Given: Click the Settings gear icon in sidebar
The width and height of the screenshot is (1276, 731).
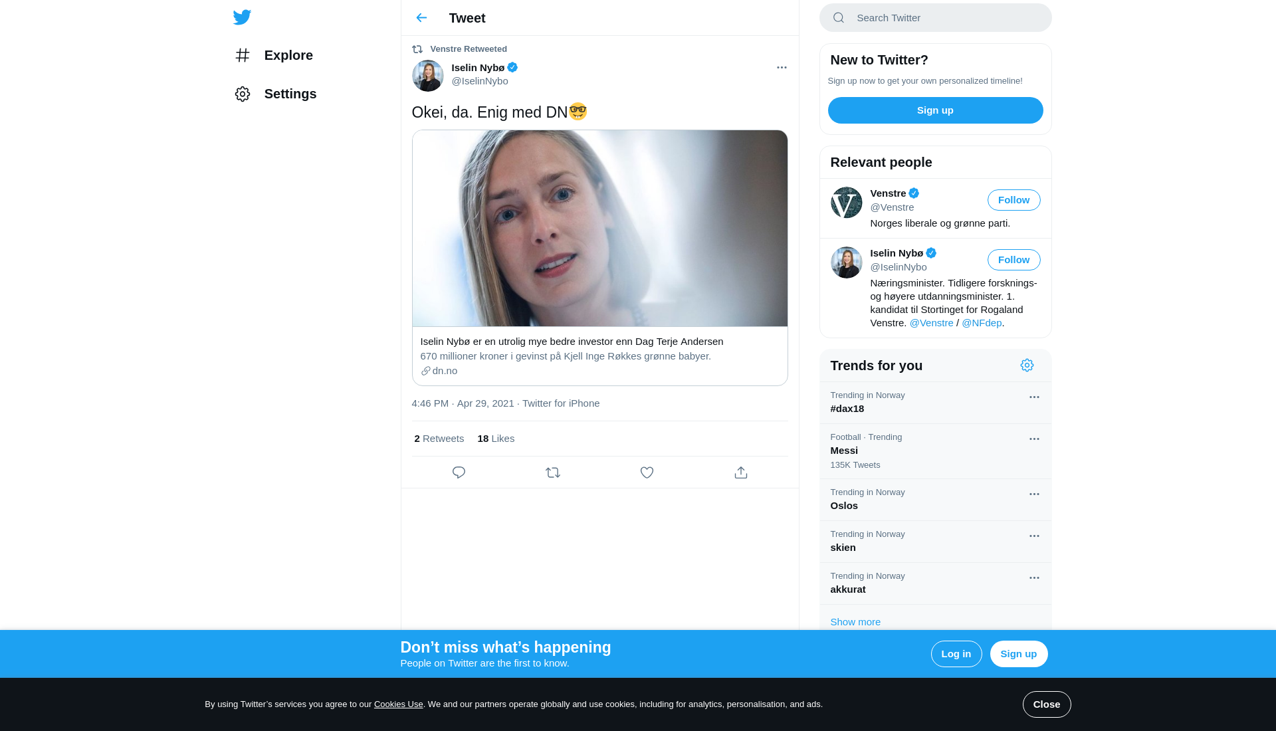Looking at the screenshot, I should (243, 94).
